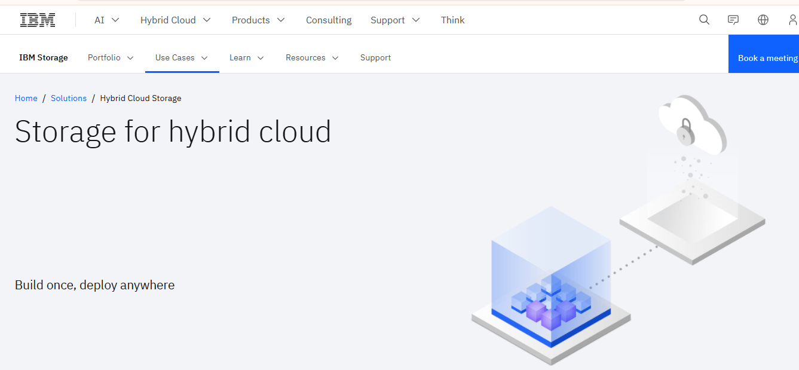Click the IBM logo
Image resolution: width=799 pixels, height=370 pixels.
(38, 20)
